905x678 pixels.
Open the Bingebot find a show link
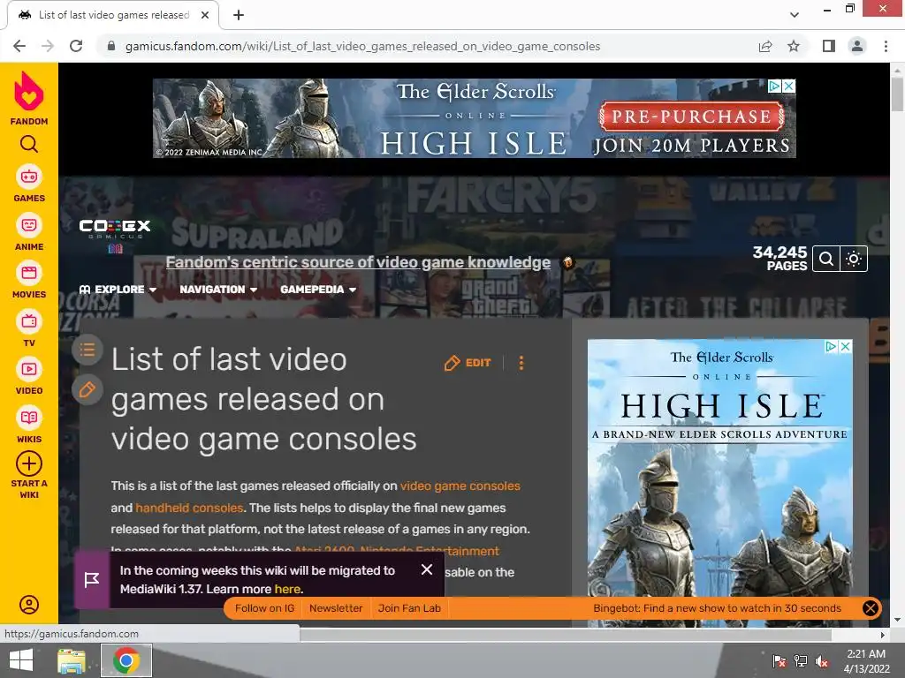pos(717,608)
